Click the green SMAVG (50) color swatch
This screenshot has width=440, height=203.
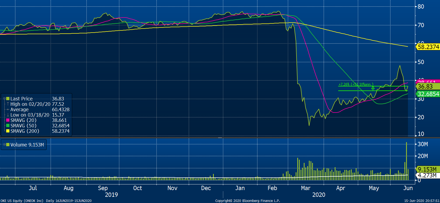(x=8, y=126)
